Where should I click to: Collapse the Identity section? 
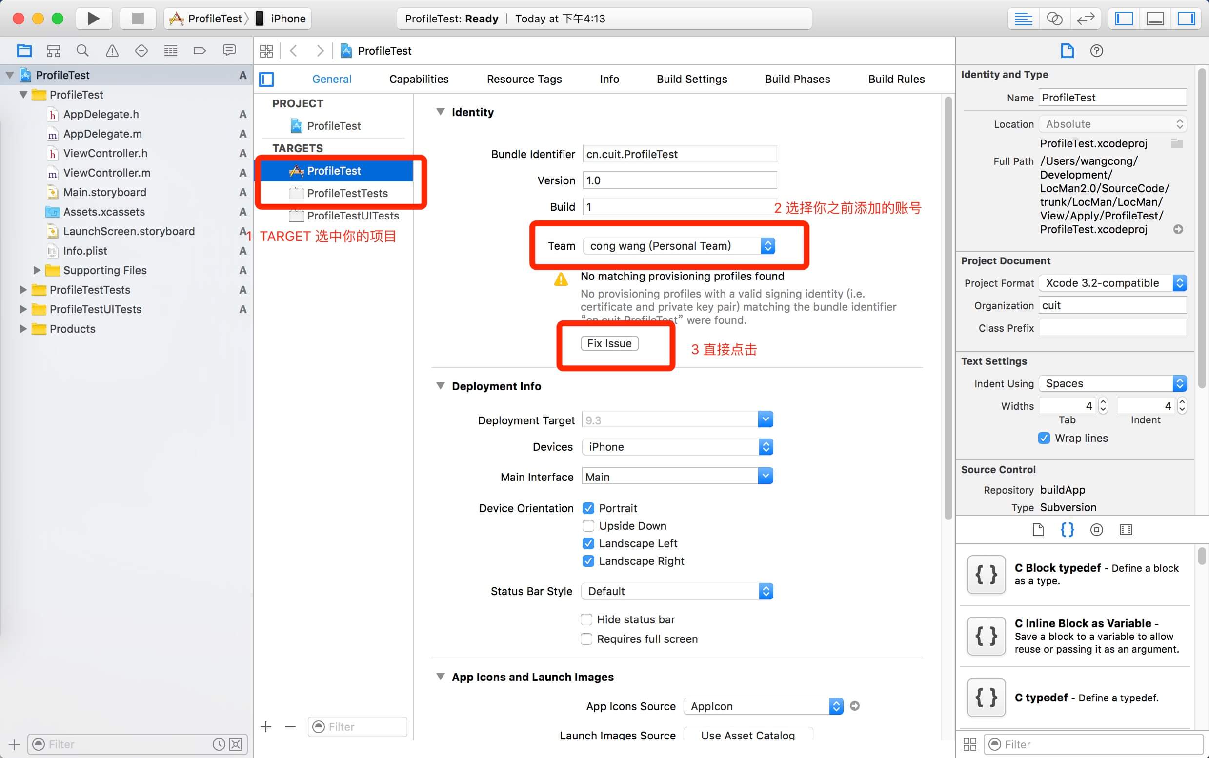440,112
